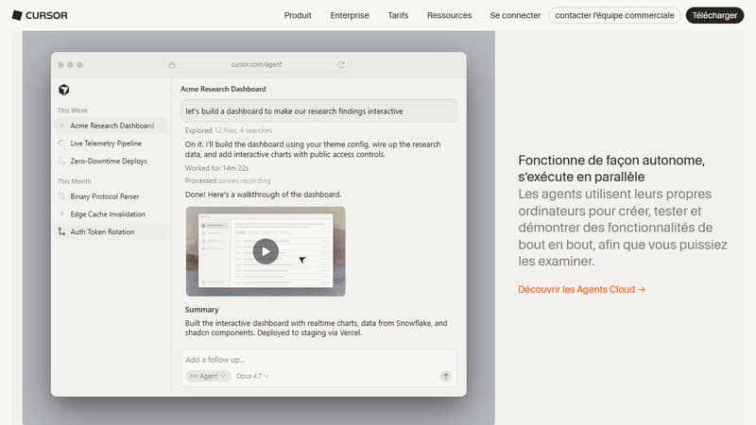Click the lock icon in the address bar

(172, 64)
